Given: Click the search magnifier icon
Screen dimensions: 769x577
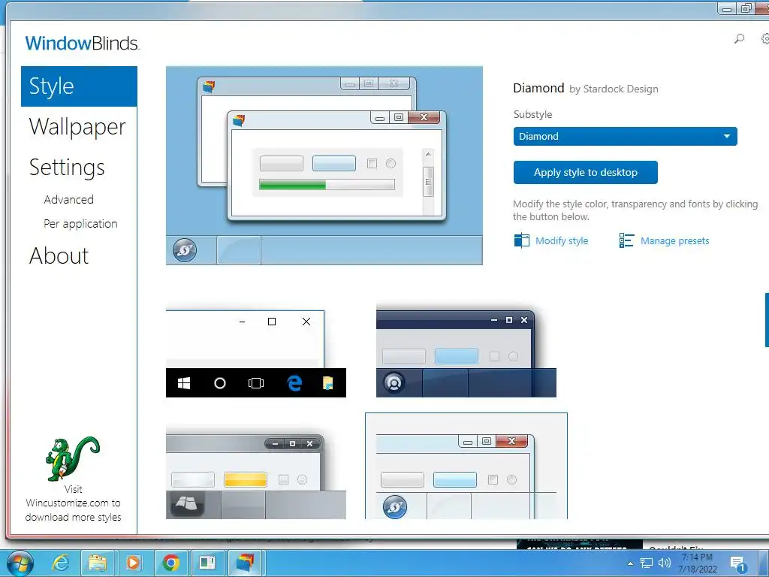Looking at the screenshot, I should point(739,38).
